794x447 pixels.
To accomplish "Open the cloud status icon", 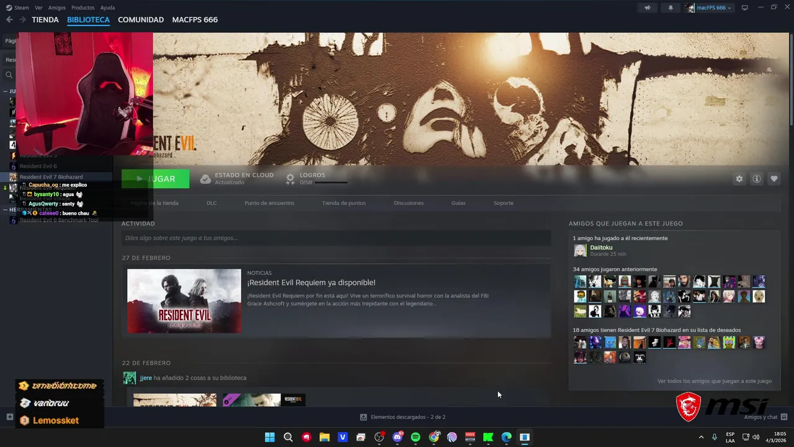I will 205,179.
